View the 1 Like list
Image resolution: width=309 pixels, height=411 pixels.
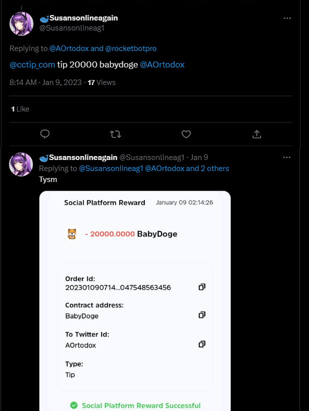pyautogui.click(x=20, y=109)
